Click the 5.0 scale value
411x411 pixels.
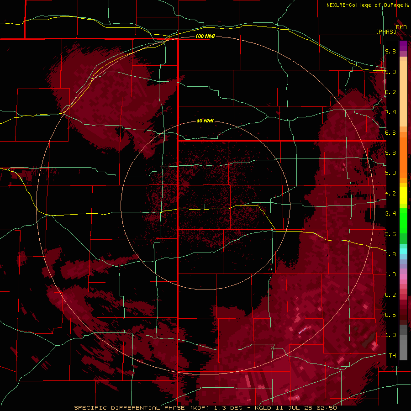390,173
